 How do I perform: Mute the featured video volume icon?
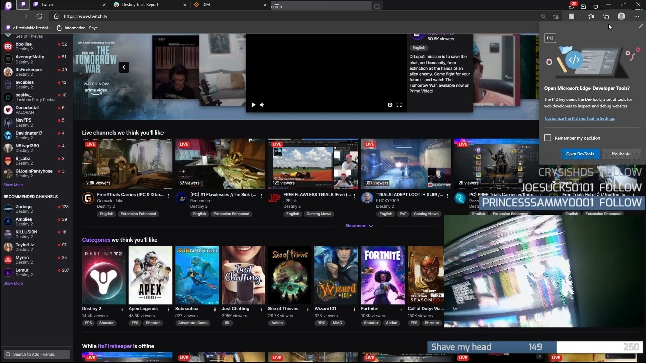point(262,105)
